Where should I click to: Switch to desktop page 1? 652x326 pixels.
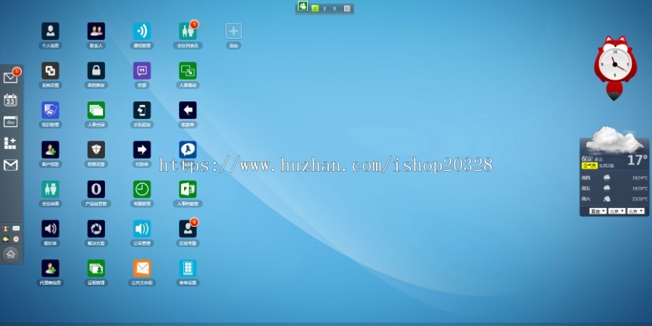coord(315,8)
